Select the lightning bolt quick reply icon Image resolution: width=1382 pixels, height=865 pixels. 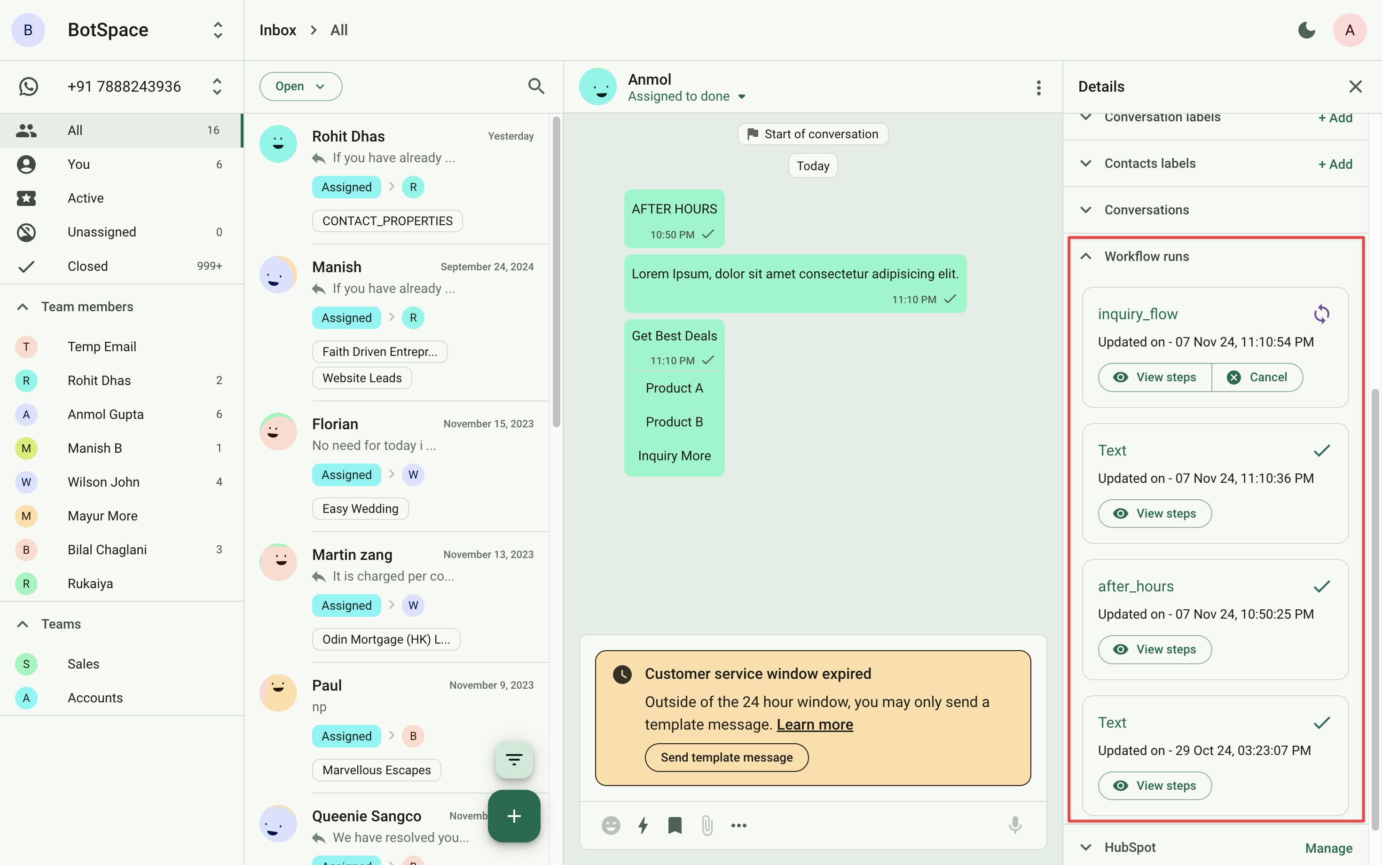click(x=642, y=825)
